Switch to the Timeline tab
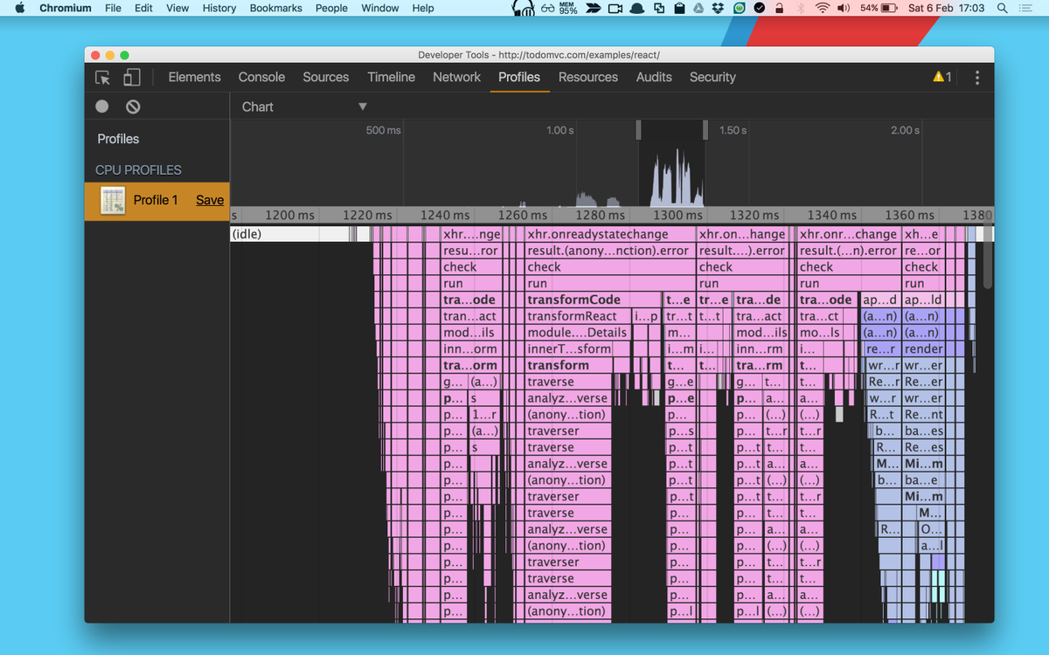 [x=391, y=77]
